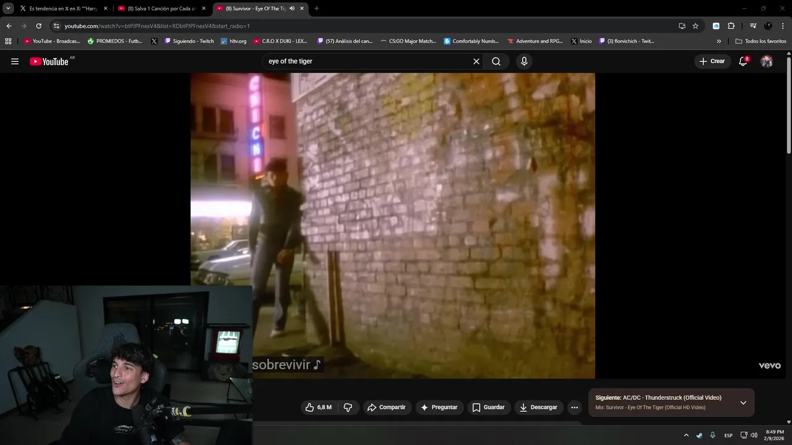The image size is (792, 445).
Task: Open the taskbar volume speaker icon
Action: [754, 435]
